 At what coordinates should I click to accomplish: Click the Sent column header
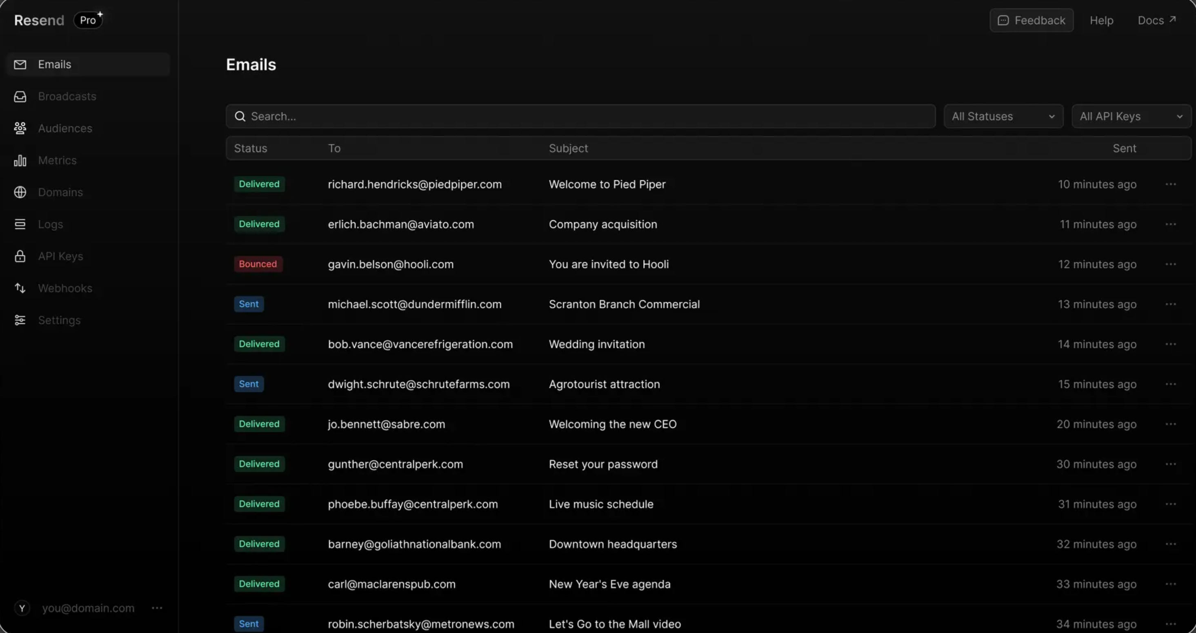click(1124, 148)
